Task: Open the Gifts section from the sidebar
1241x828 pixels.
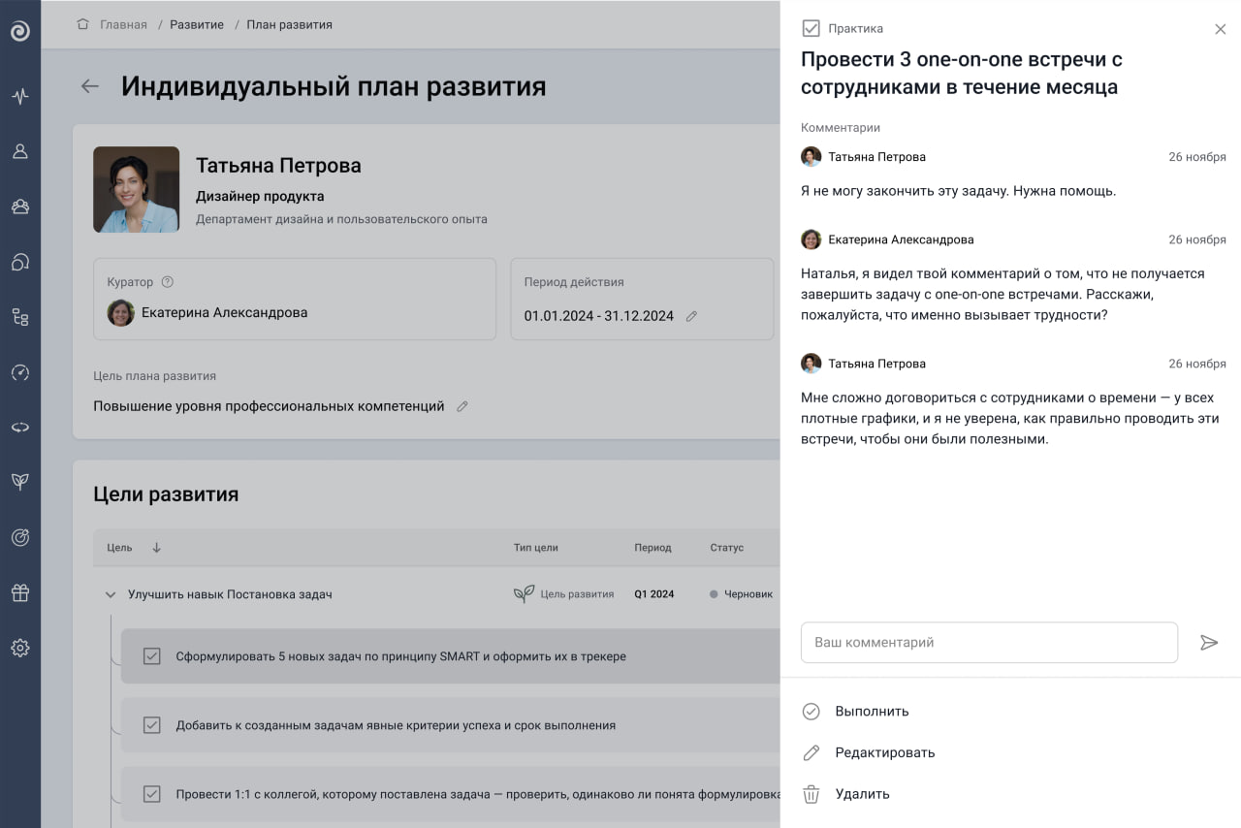Action: pyautogui.click(x=20, y=592)
